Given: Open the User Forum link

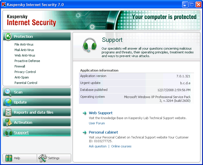Looking at the screenshot, I should click(97, 123).
